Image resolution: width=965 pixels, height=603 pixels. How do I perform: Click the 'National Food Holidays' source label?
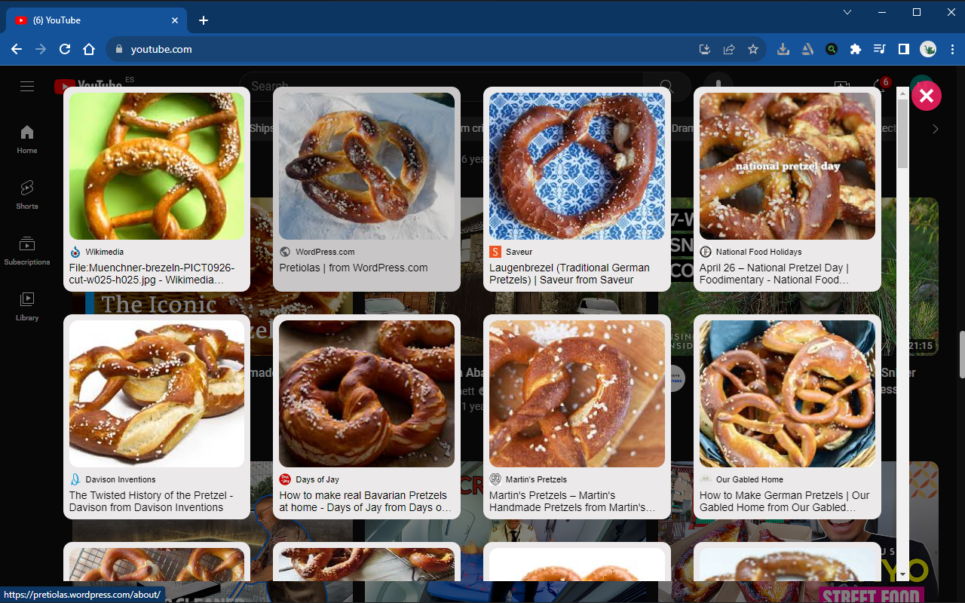point(759,252)
